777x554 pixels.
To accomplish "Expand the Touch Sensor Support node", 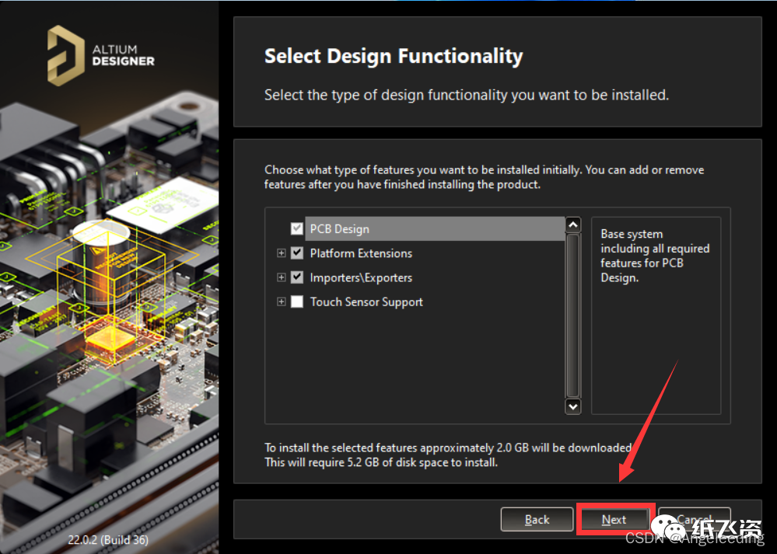I will pos(282,302).
